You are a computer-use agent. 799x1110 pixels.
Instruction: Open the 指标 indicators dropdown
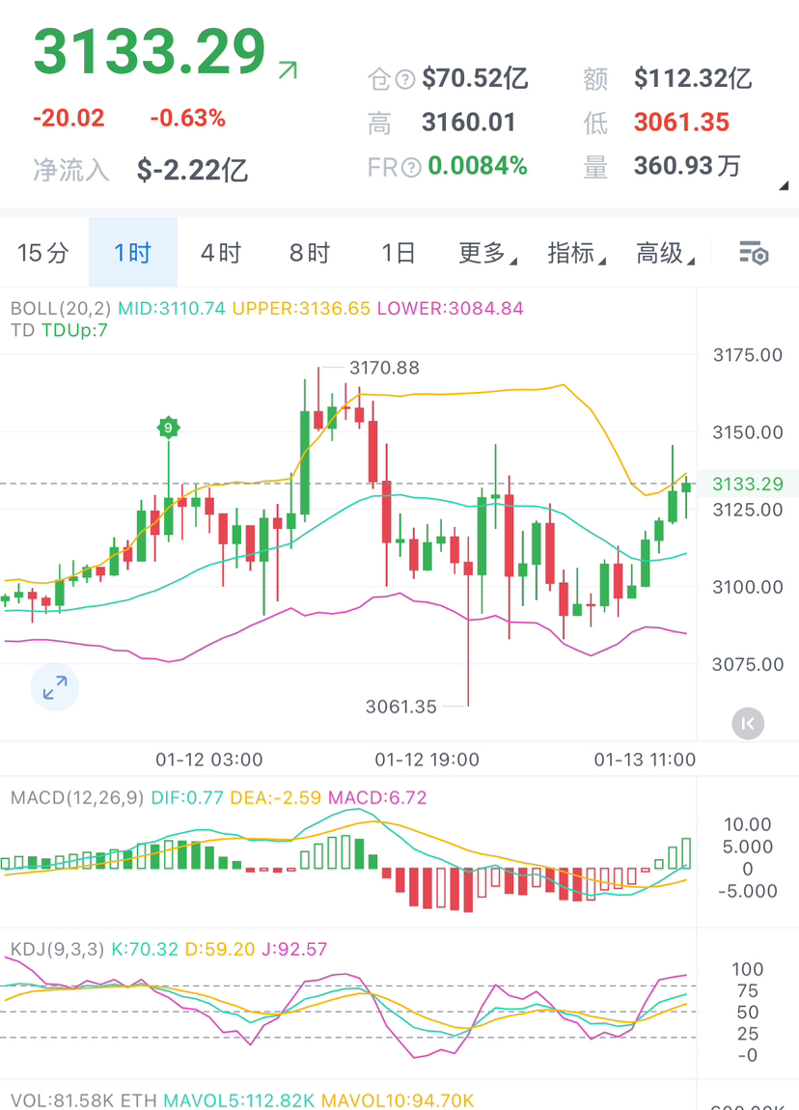[x=575, y=254]
